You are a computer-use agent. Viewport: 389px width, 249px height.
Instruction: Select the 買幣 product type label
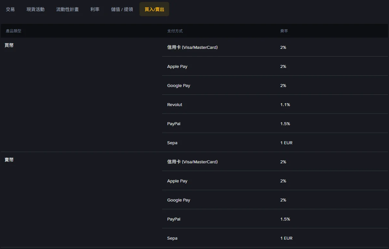9,45
